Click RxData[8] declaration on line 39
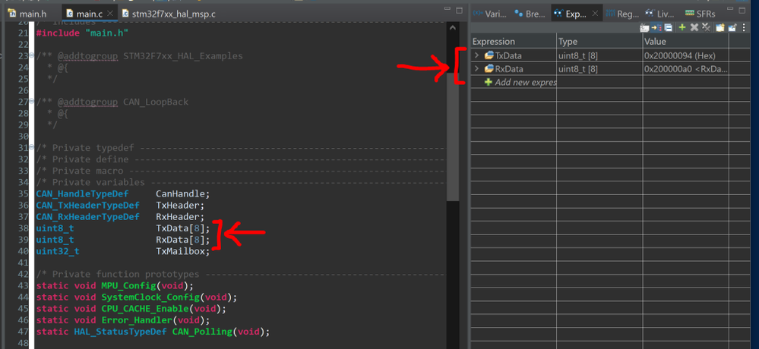The width and height of the screenshot is (759, 349). 183,240
